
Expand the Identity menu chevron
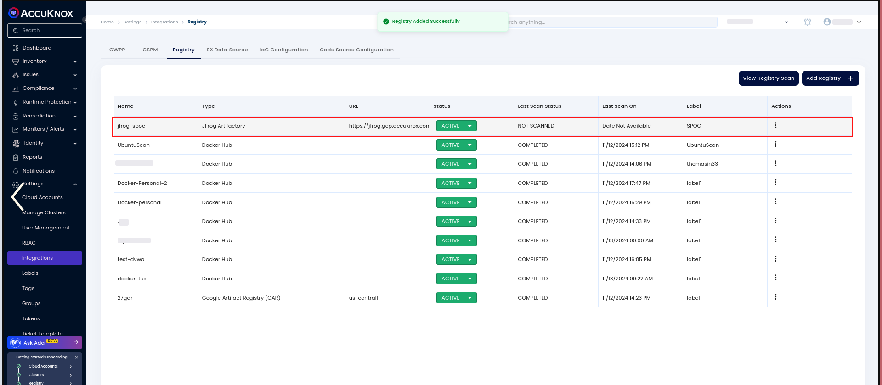[x=75, y=144]
